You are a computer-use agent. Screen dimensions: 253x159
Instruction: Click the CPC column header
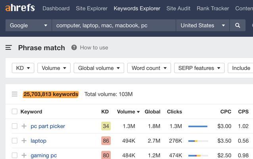tap(226, 112)
